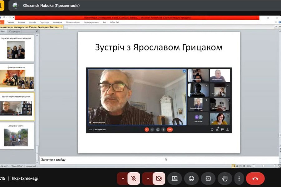The width and height of the screenshot is (281, 187).
Task: Click the meeting code hkz-txme-sgi
Action: (25, 178)
